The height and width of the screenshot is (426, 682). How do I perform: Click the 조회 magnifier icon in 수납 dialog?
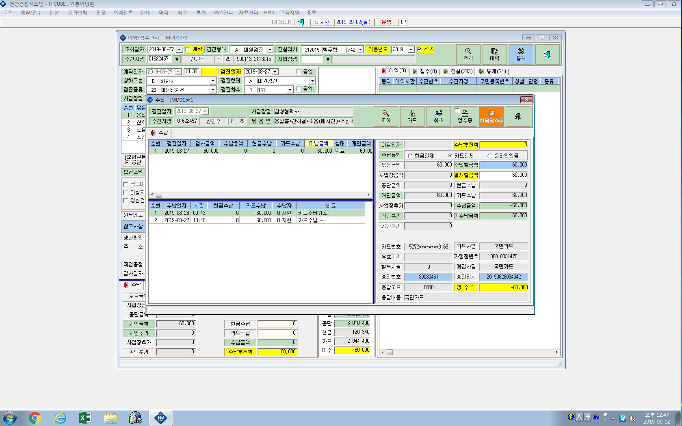pos(385,117)
